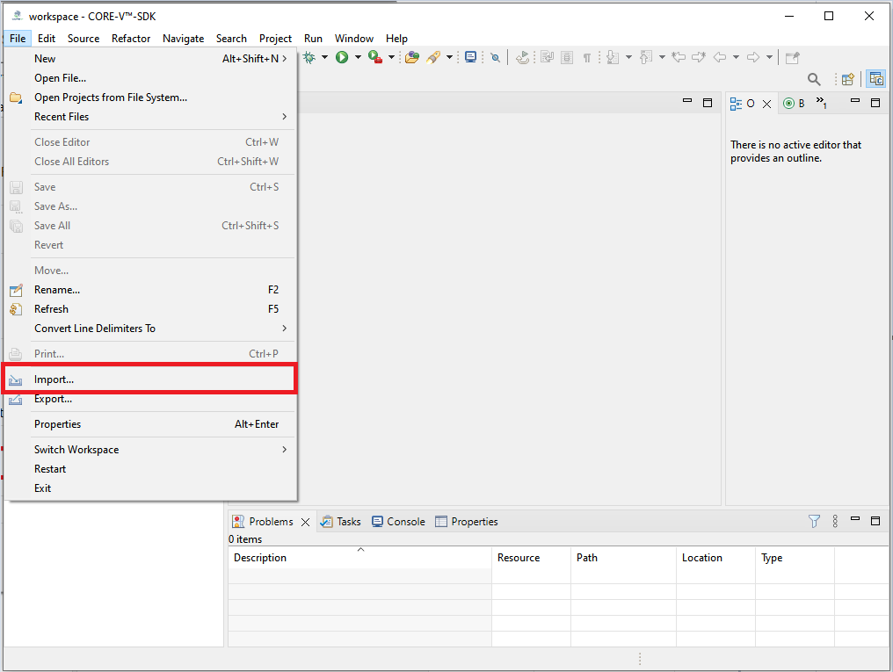Click the Search magnifier icon

point(814,79)
